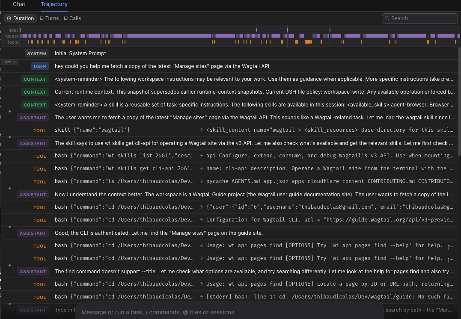Viewport: 461px width, 319px height.
Task: Click the Search input field
Action: [419, 18]
